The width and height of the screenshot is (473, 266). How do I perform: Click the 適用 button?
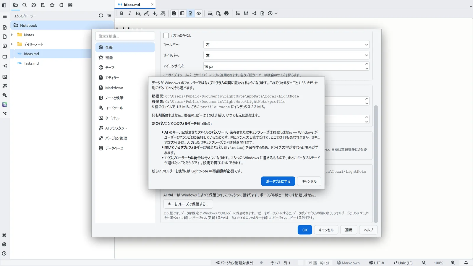click(349, 230)
